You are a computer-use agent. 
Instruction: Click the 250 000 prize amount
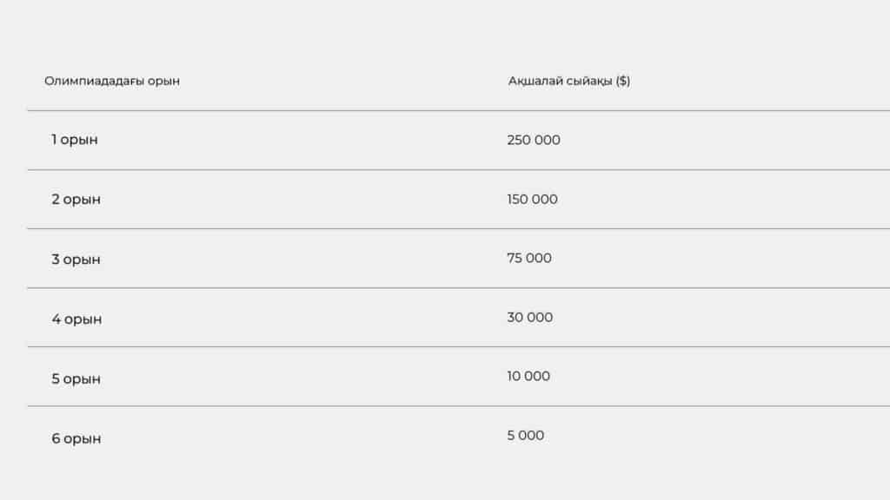tap(534, 140)
